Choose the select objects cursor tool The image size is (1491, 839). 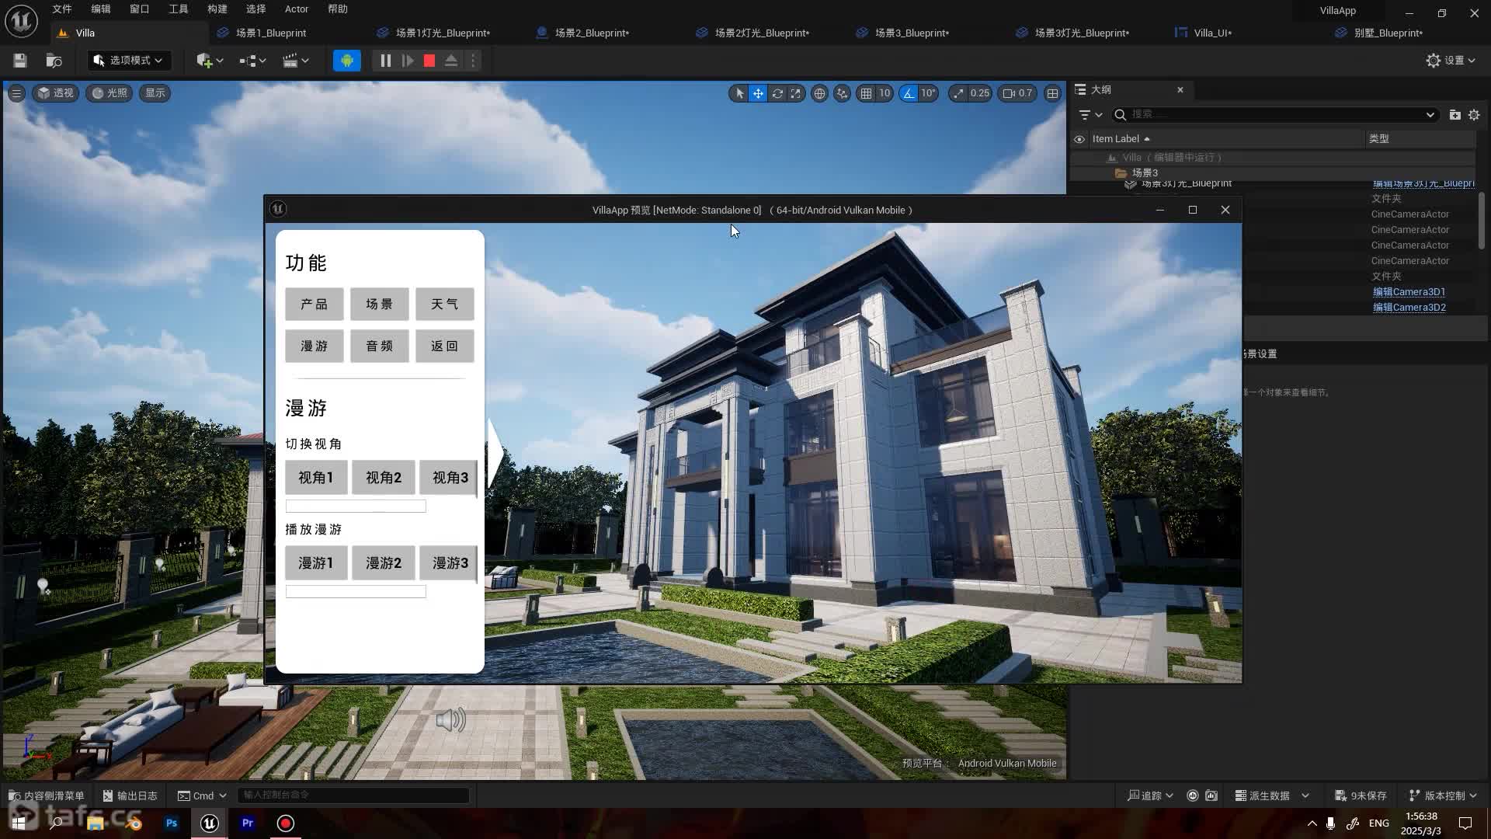[x=739, y=93]
